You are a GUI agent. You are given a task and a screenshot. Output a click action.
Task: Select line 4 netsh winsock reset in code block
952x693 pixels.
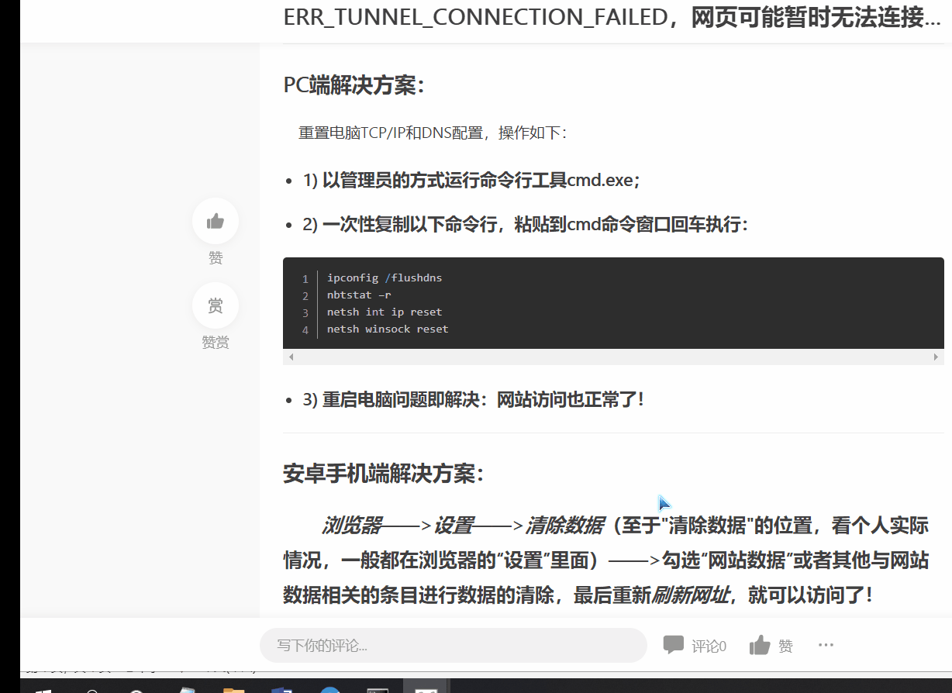click(387, 329)
